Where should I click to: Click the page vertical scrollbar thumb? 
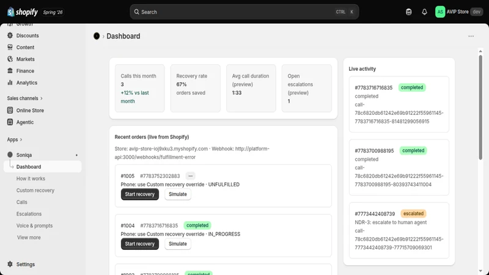tap(480, 108)
